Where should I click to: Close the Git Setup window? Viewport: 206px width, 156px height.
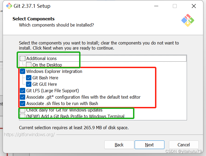click(194, 6)
